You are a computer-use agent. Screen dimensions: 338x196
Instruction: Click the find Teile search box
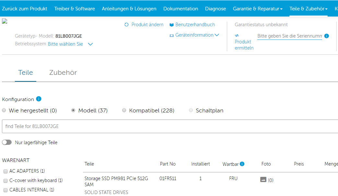tap(170, 126)
